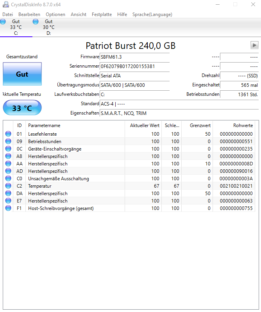Click raw value 00000000008D
The image size is (261, 312).
236,163
